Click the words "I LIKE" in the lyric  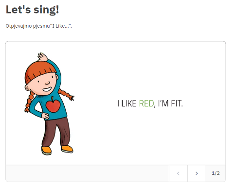click(127, 103)
